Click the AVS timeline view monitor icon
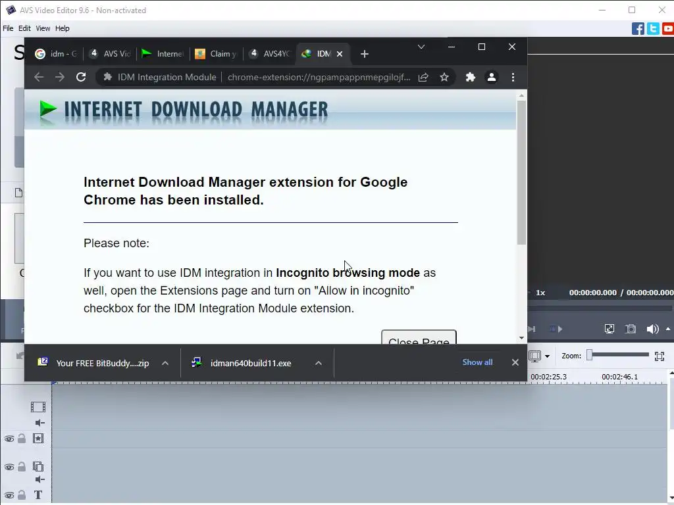Screen dimensions: 674x505 click(534, 356)
